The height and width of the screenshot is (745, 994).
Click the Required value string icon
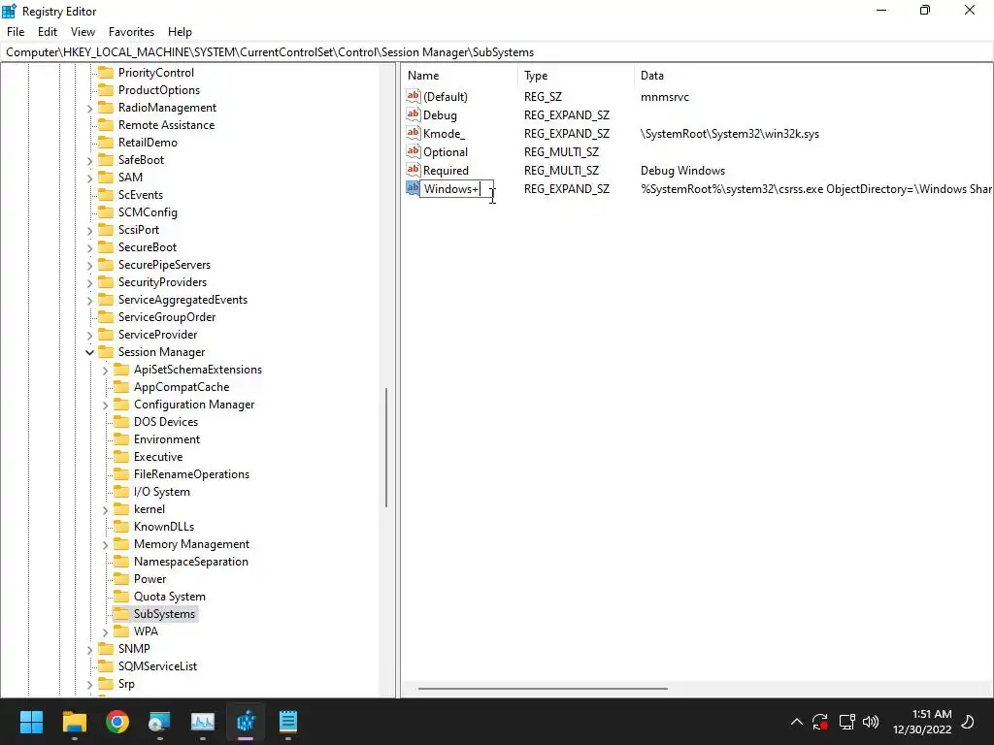click(414, 170)
